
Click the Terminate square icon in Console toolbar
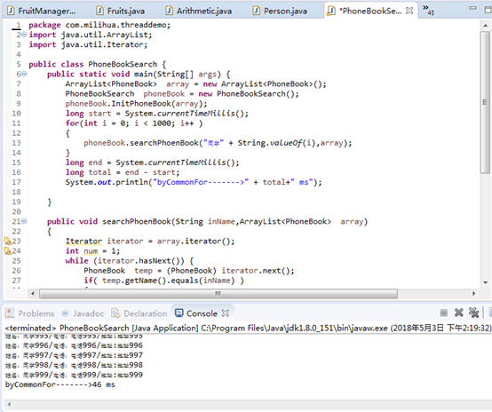pos(443,313)
